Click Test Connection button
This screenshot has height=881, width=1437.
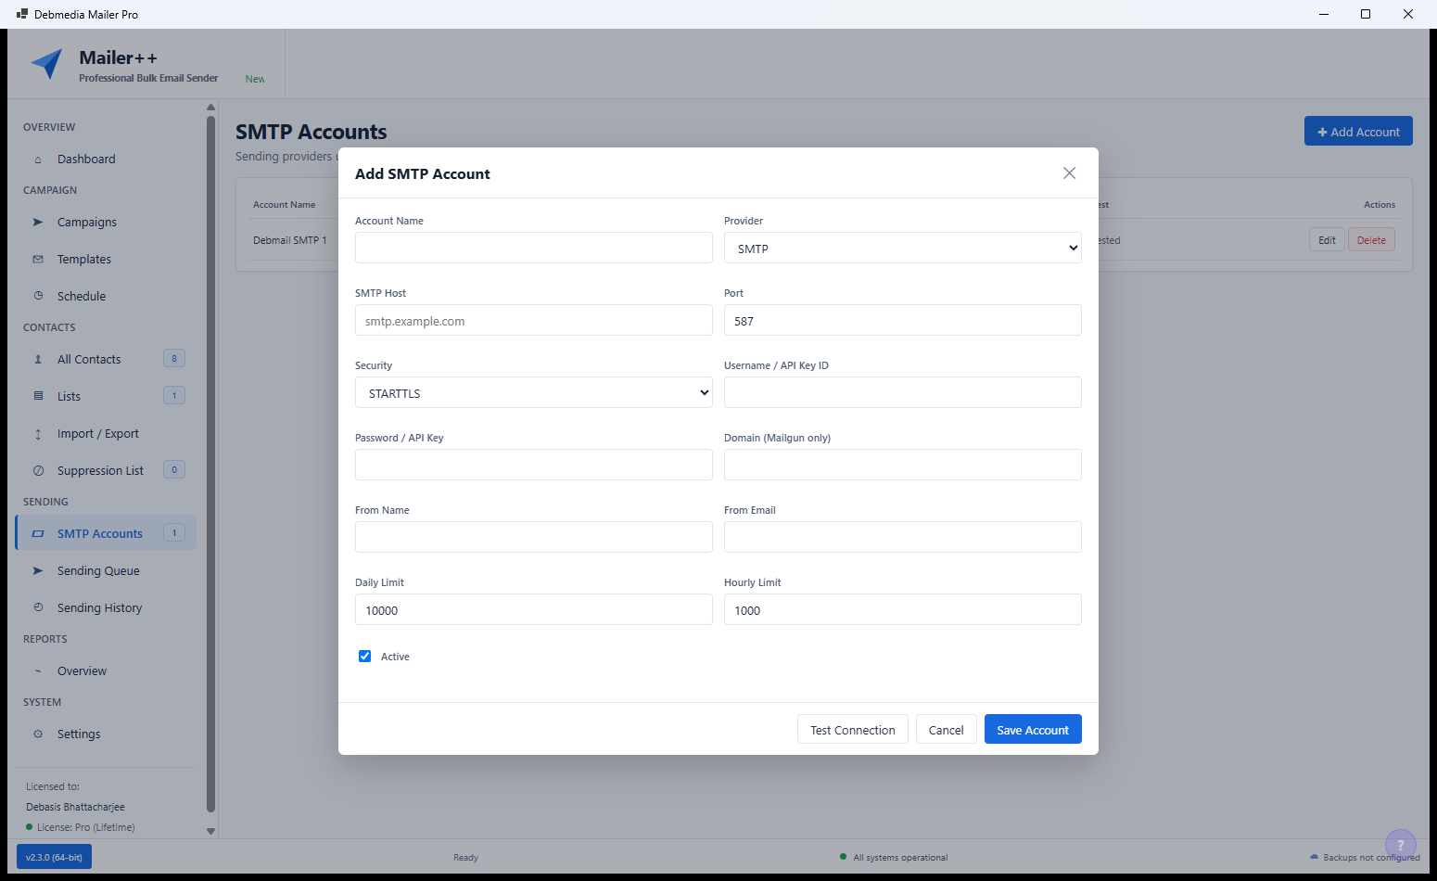click(x=852, y=730)
